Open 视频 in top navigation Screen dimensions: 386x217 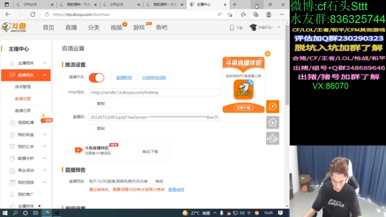coord(116,27)
